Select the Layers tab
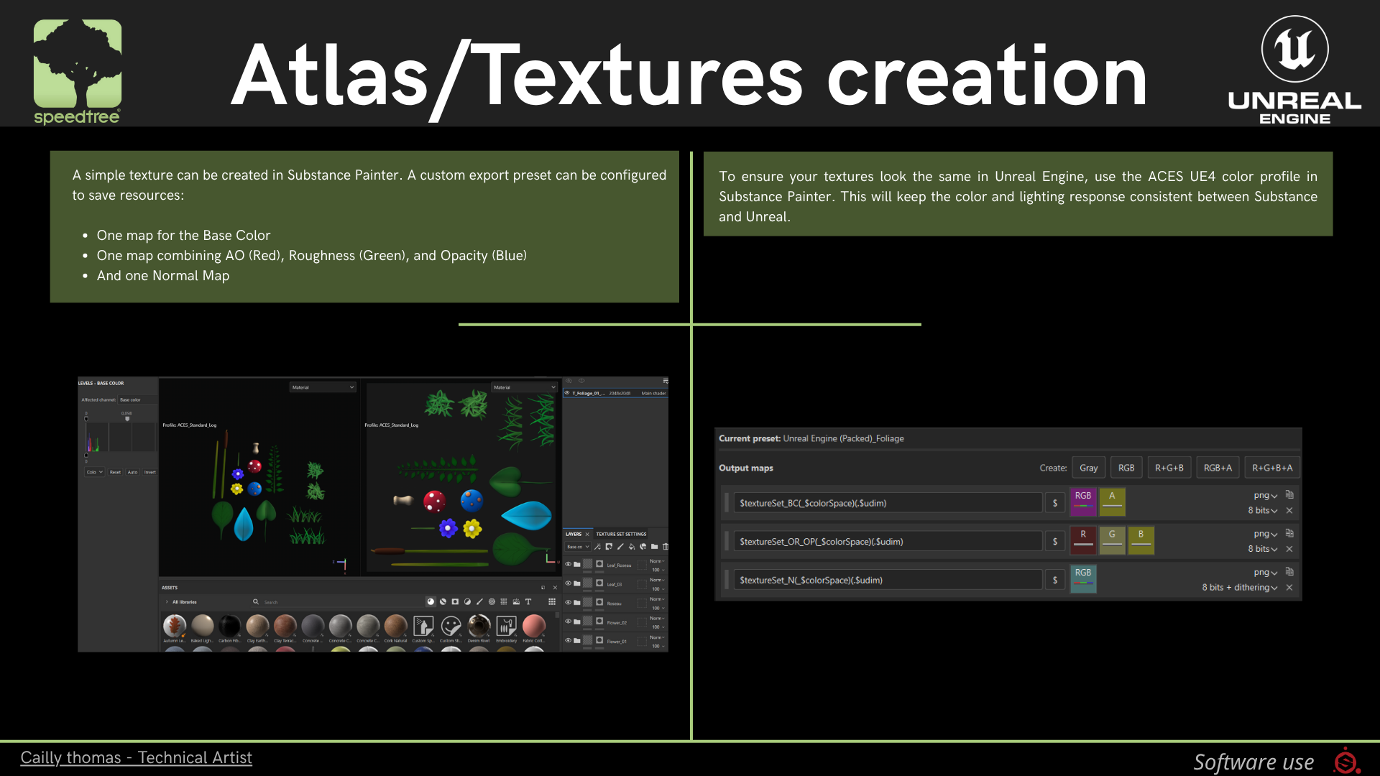The height and width of the screenshot is (776, 1380). coord(574,534)
